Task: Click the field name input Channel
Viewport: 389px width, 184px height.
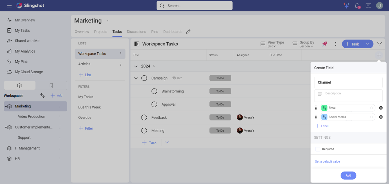Action: [348, 82]
